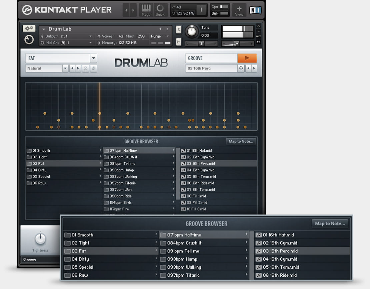The width and height of the screenshot is (370, 289).
Task: Toggle Solo with the S button
Action: pos(179,30)
